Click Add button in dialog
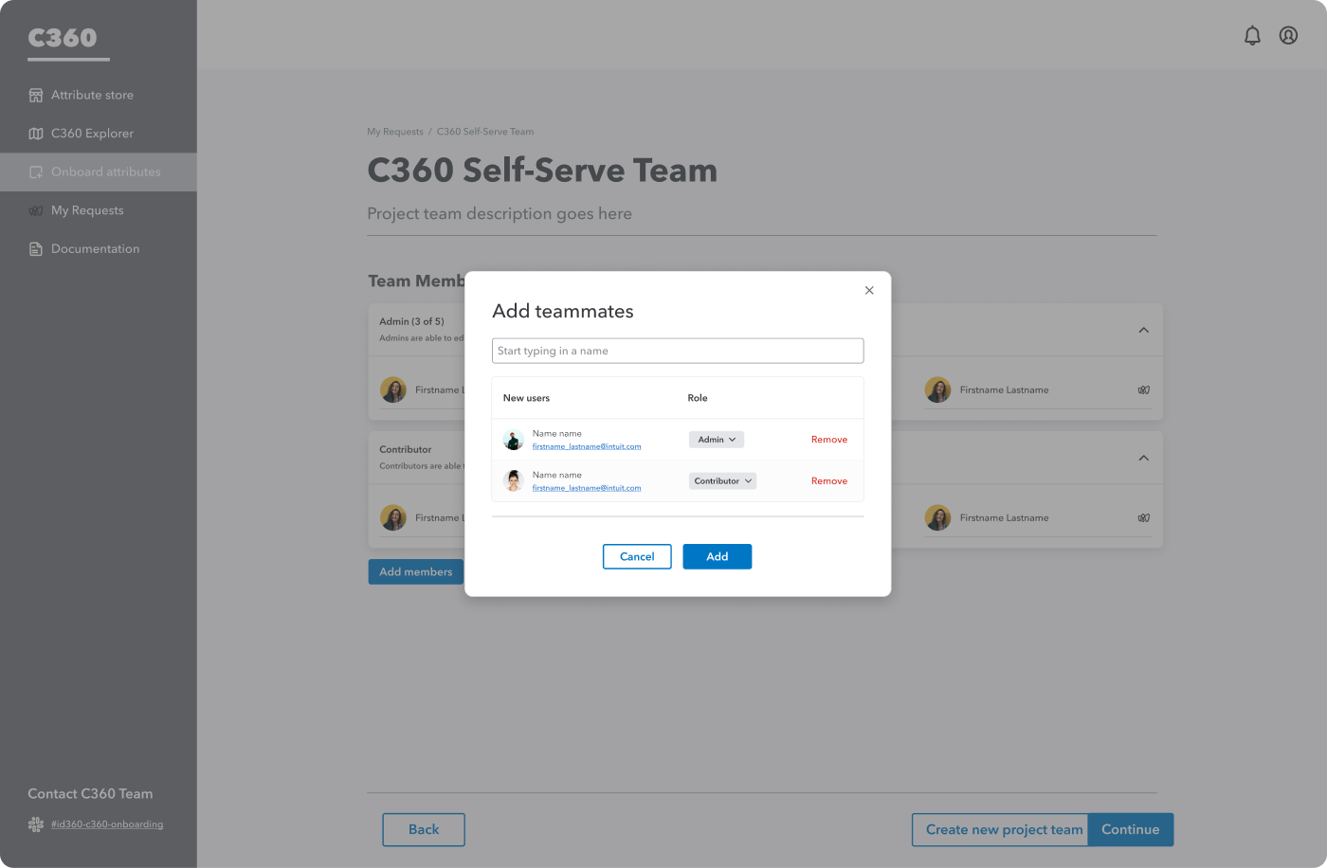This screenshot has width=1327, height=868. (x=718, y=557)
